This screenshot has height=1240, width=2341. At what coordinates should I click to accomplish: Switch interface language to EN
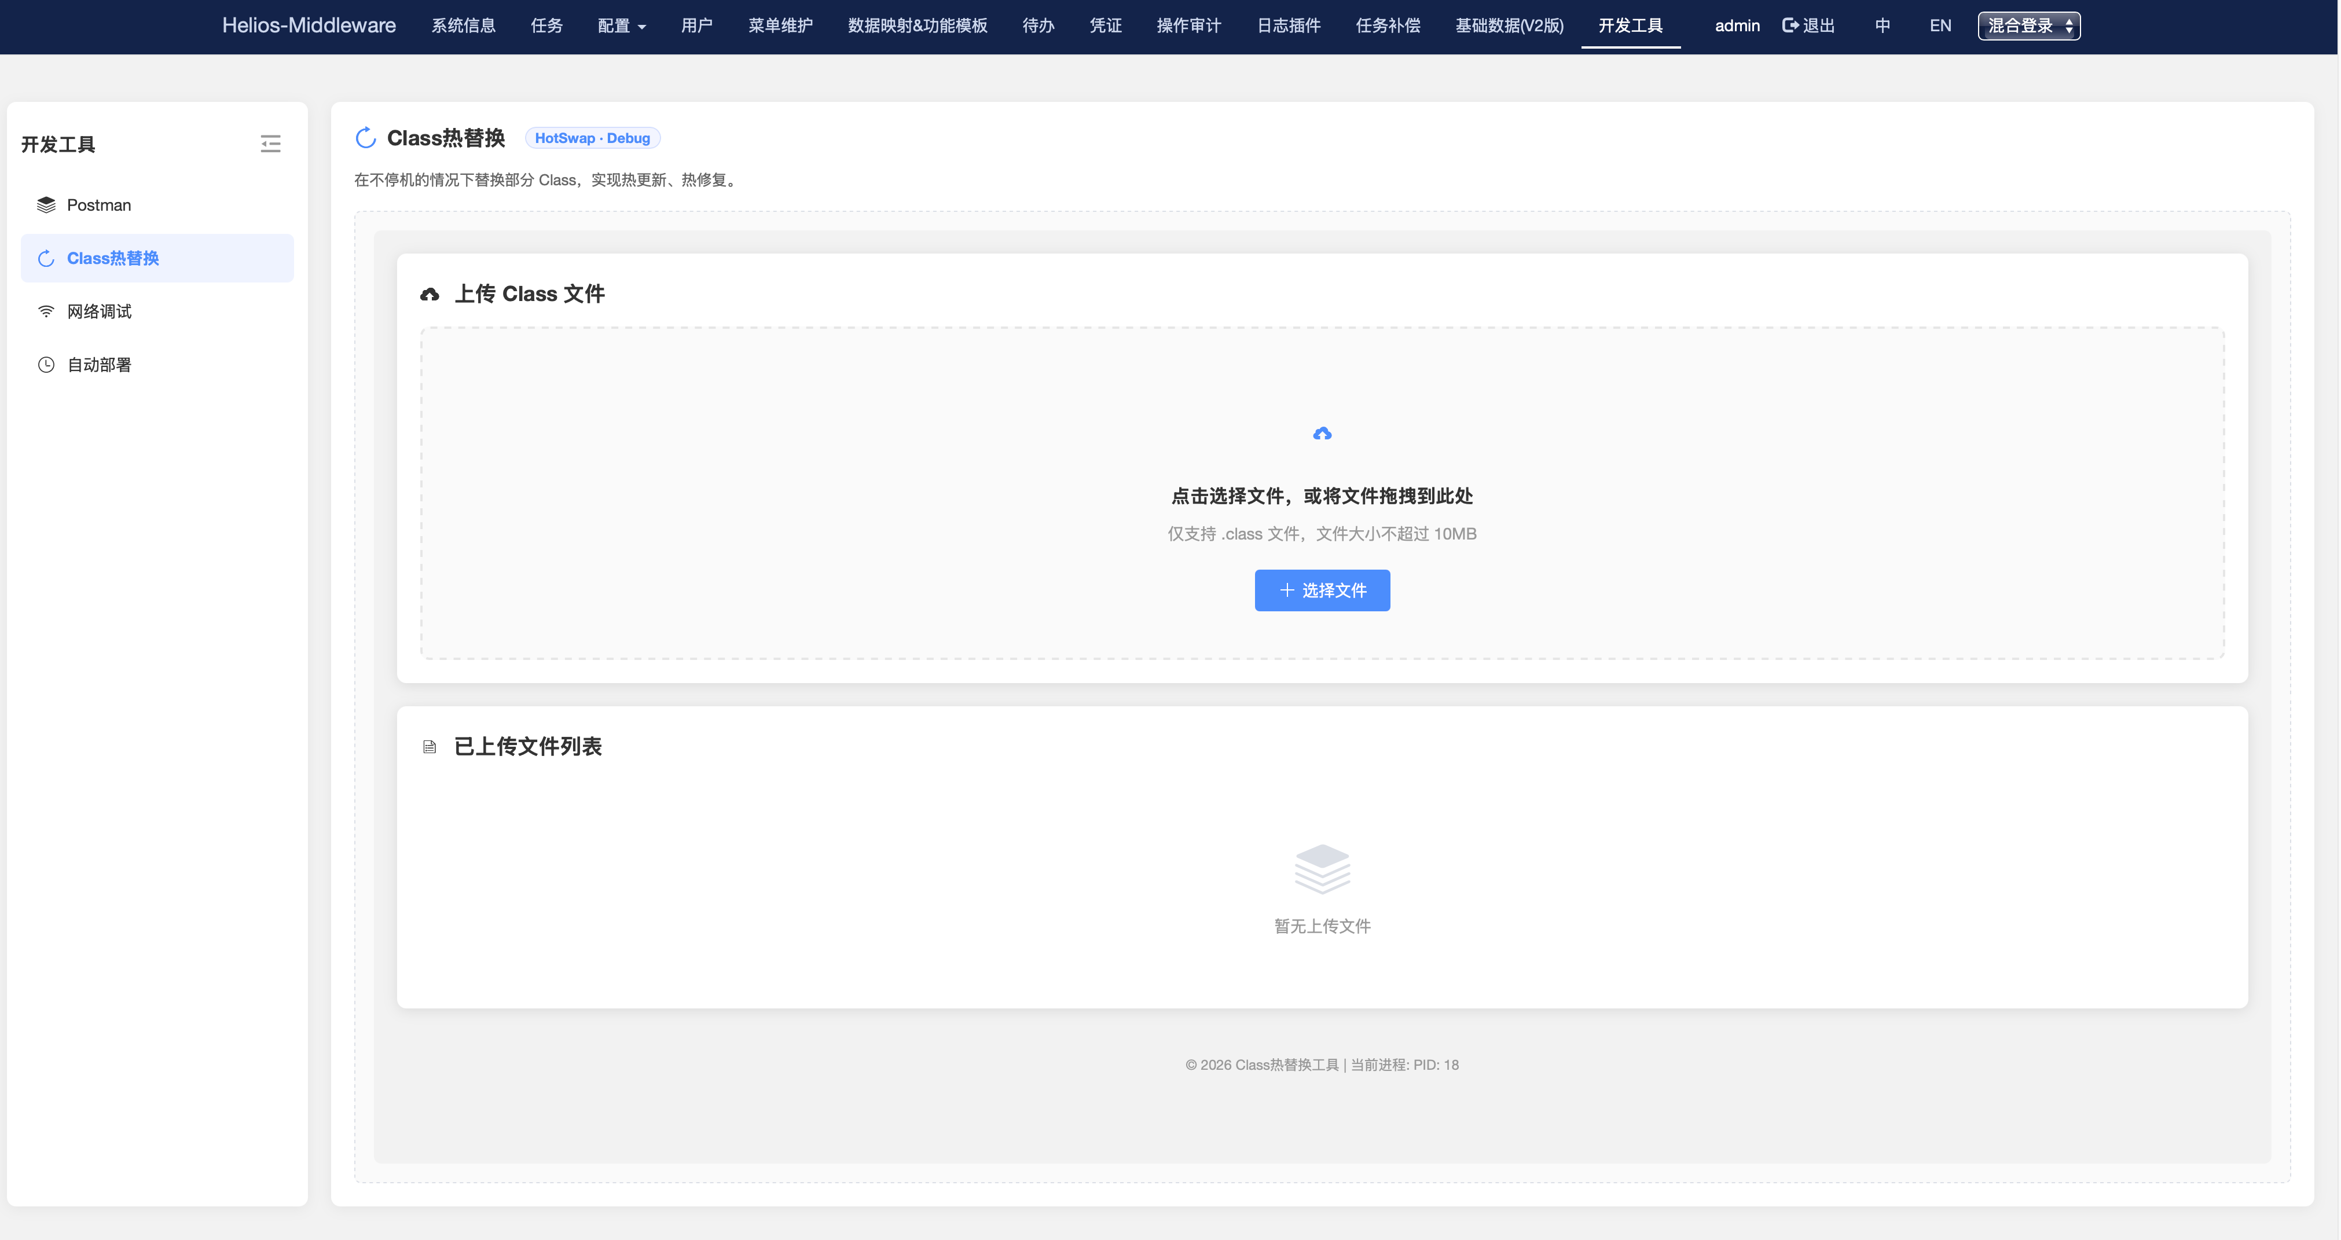pos(1939,24)
